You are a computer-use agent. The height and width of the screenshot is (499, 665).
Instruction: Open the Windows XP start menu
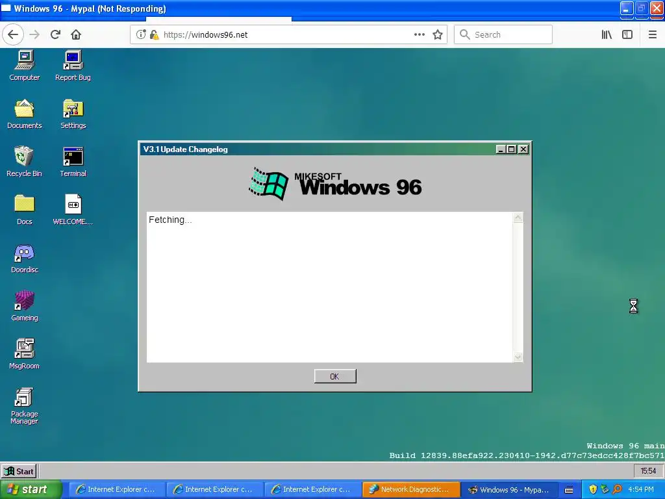pyautogui.click(x=31, y=490)
